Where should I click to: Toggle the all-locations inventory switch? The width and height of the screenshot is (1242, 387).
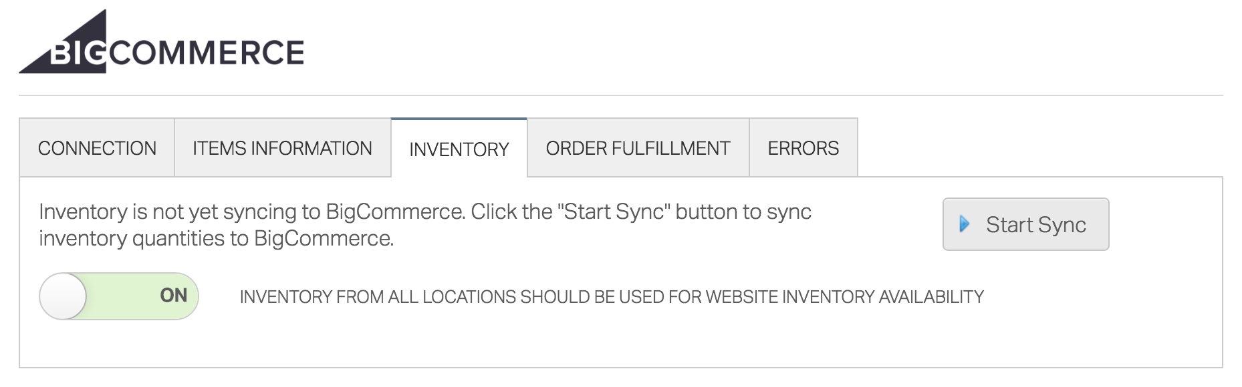click(119, 296)
